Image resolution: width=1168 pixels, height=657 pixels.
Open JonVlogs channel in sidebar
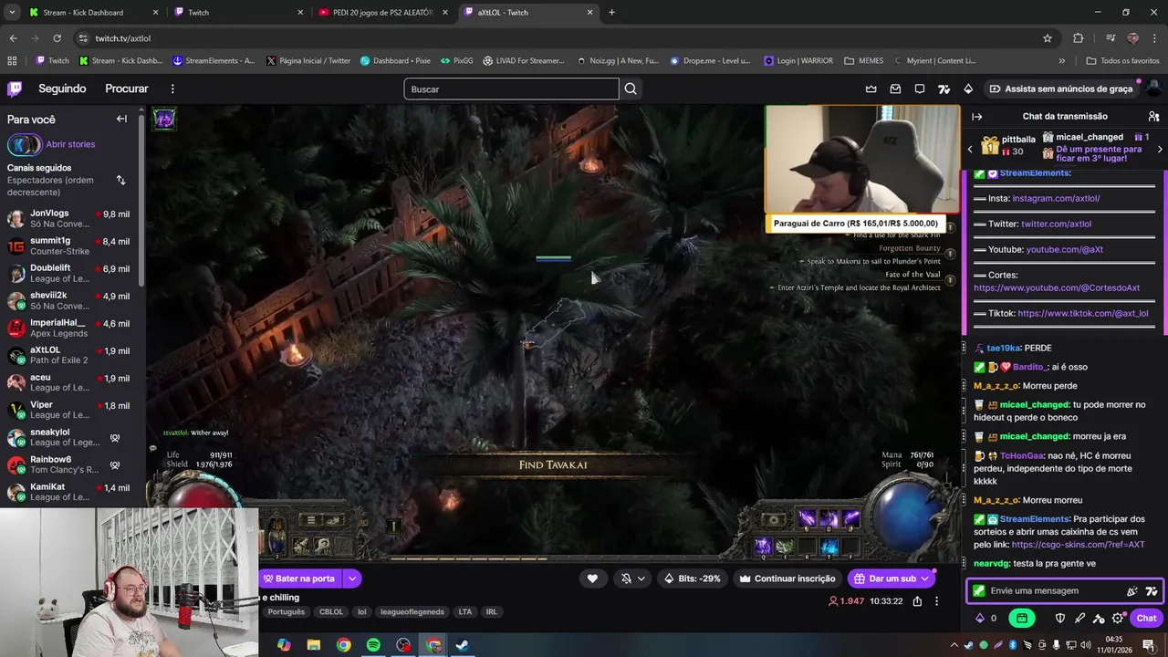[x=71, y=218]
